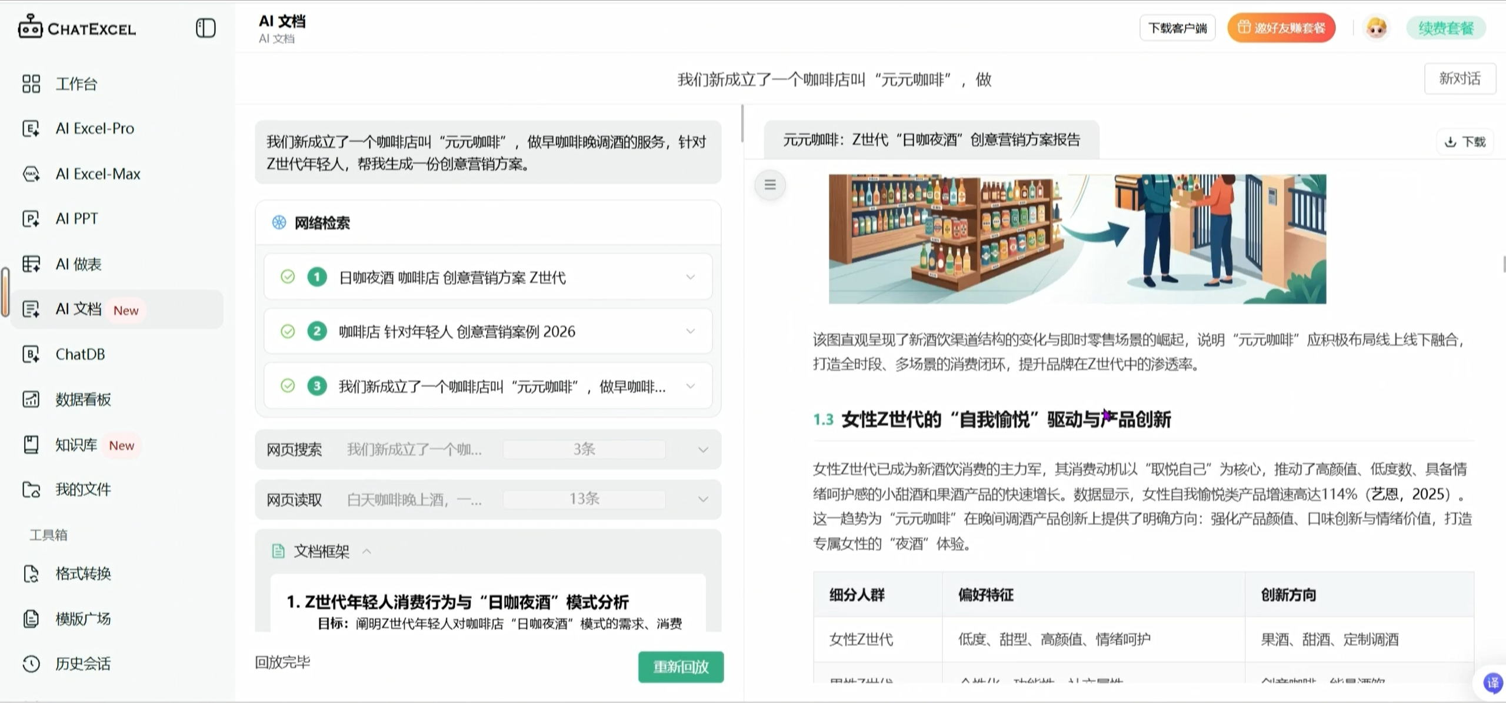Click the table header 偏好特征
Screen dimensions: 1506x703
point(986,595)
